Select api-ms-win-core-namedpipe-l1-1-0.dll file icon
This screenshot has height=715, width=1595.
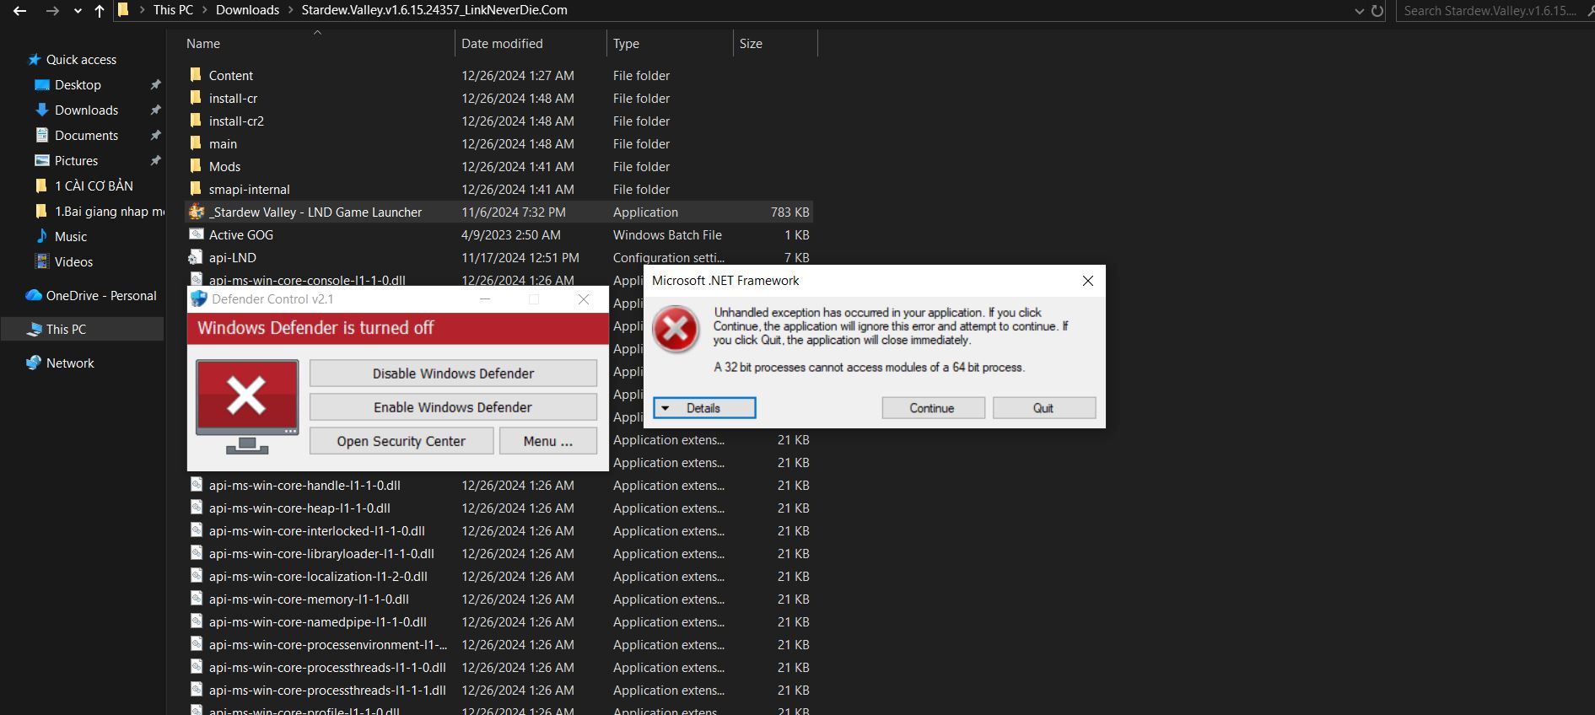tap(197, 621)
